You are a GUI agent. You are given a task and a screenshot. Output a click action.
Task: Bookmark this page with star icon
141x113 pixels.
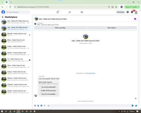pos(116,7)
